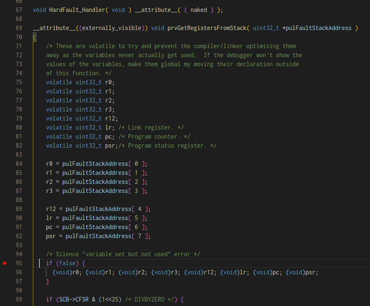
Task: Click 'of this function. */' comment on line 74
Action: (78, 73)
